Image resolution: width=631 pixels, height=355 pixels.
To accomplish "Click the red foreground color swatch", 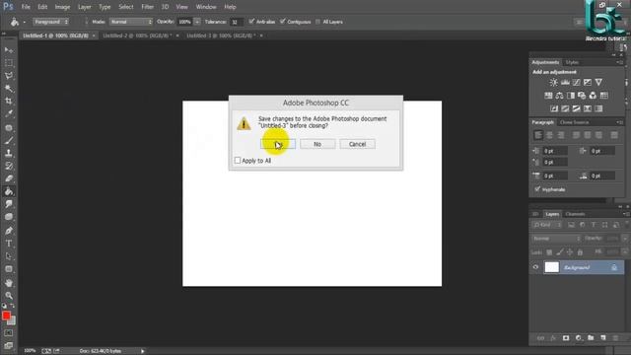I will tap(6, 316).
